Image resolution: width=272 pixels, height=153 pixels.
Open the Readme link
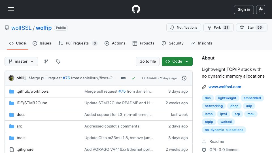click(216, 142)
